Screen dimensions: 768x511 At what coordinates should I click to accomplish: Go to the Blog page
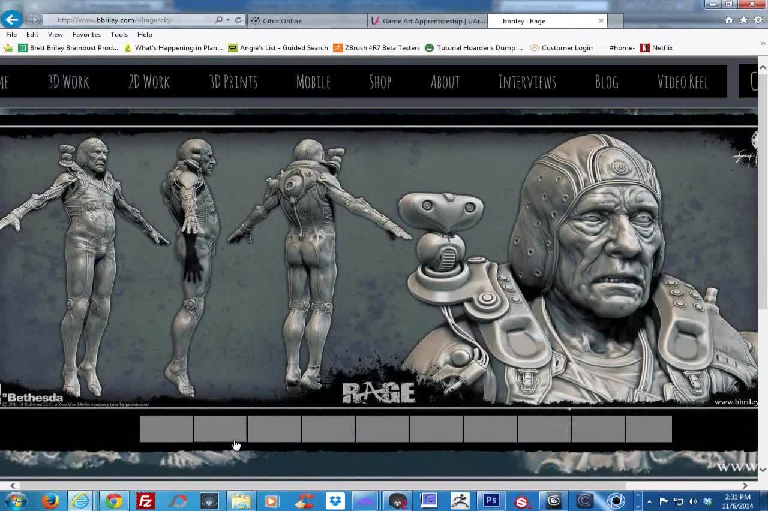click(x=607, y=82)
